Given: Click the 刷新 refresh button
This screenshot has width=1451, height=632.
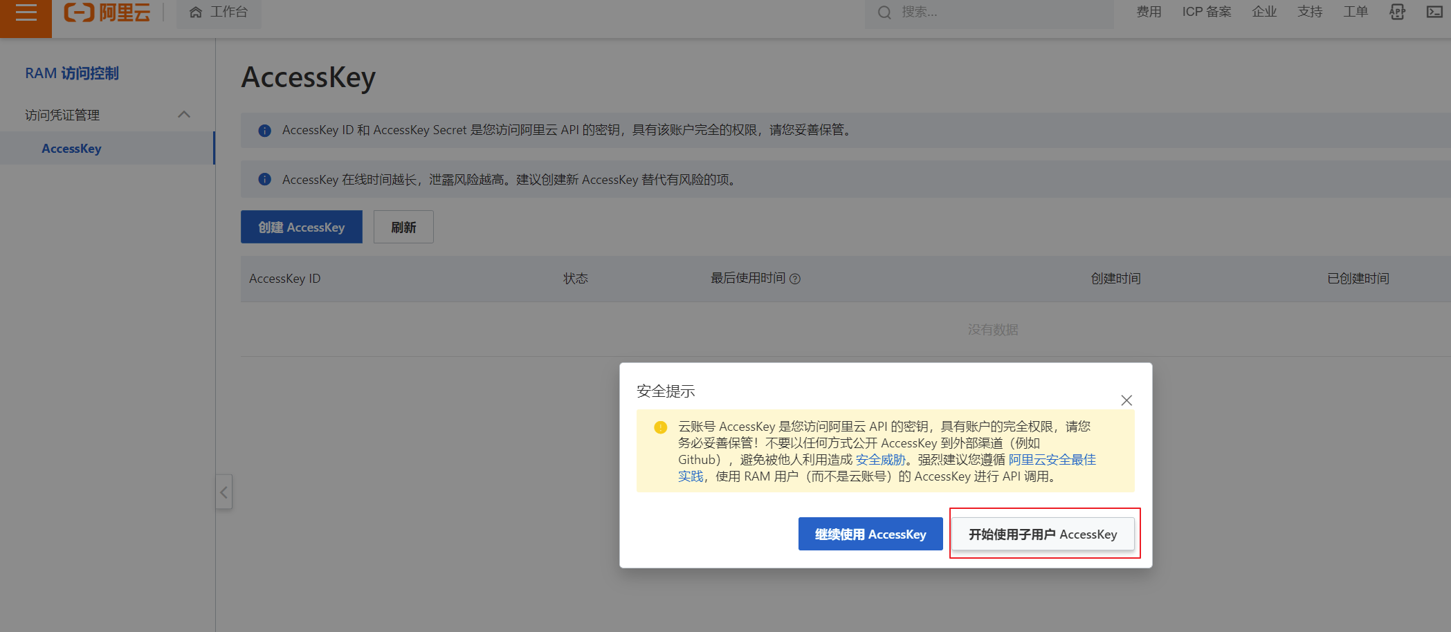Looking at the screenshot, I should [403, 227].
